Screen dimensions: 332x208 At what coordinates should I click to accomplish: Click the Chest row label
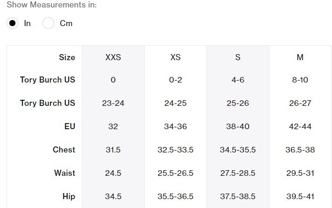(x=64, y=150)
